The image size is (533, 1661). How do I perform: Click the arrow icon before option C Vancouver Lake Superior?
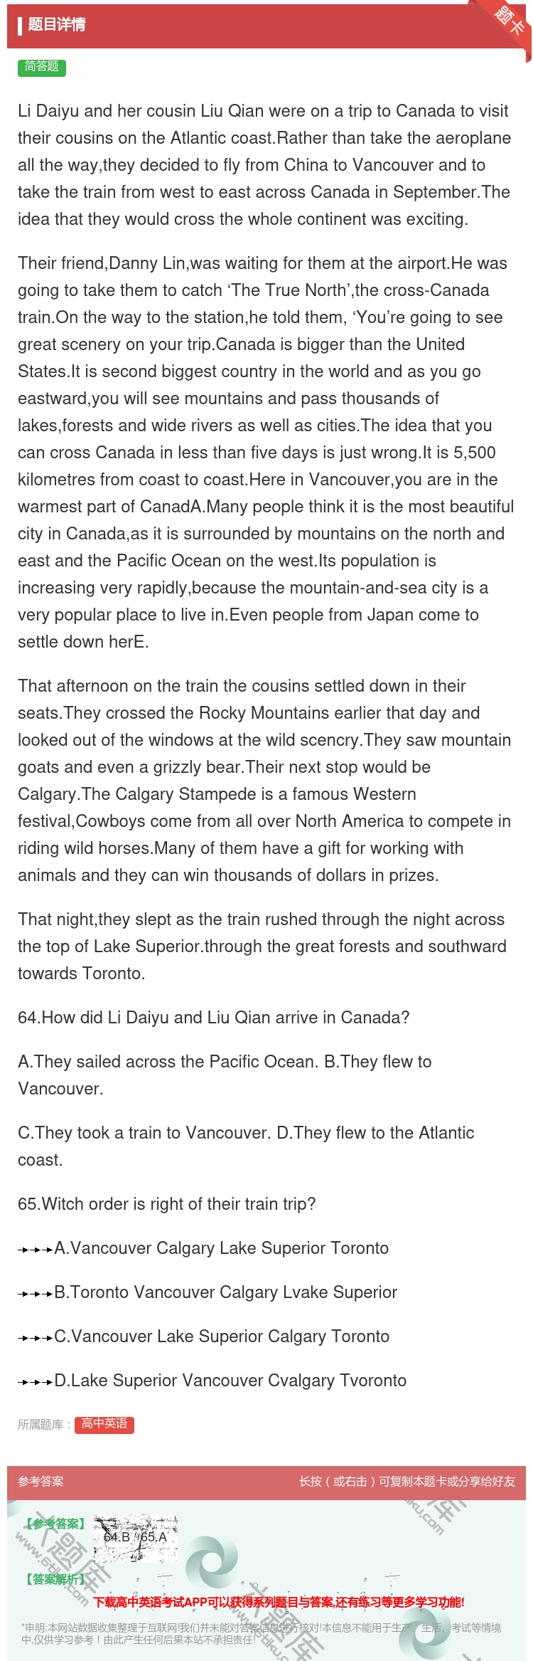pyautogui.click(x=36, y=1338)
